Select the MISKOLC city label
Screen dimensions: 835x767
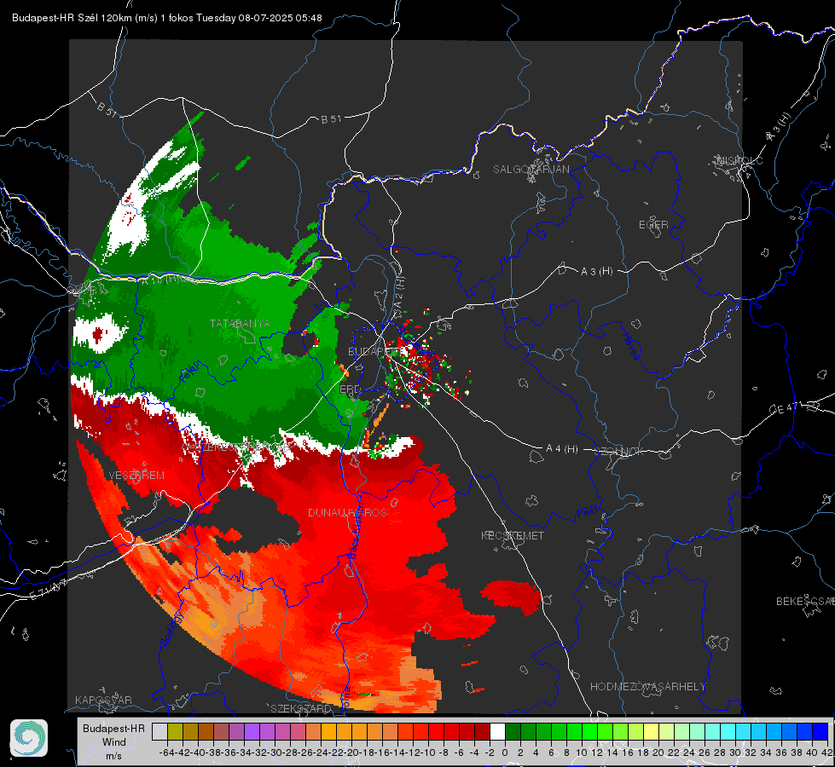tap(740, 160)
